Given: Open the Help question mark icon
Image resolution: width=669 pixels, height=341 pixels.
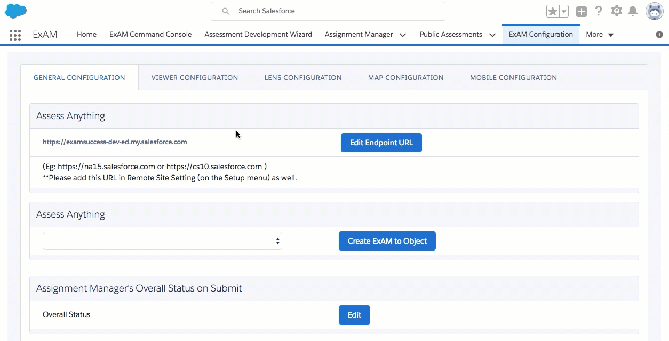Looking at the screenshot, I should coord(599,11).
